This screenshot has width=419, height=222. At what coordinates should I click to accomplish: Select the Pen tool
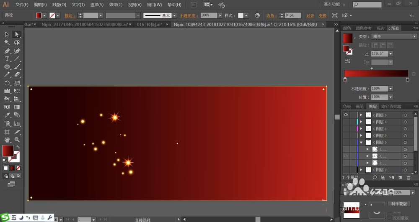click(7, 51)
